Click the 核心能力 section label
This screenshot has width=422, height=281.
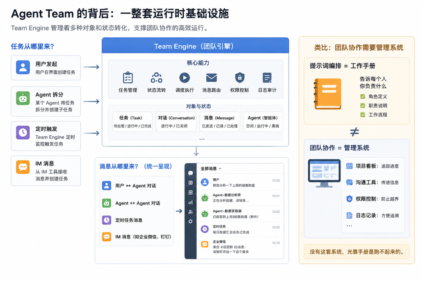[x=198, y=63]
